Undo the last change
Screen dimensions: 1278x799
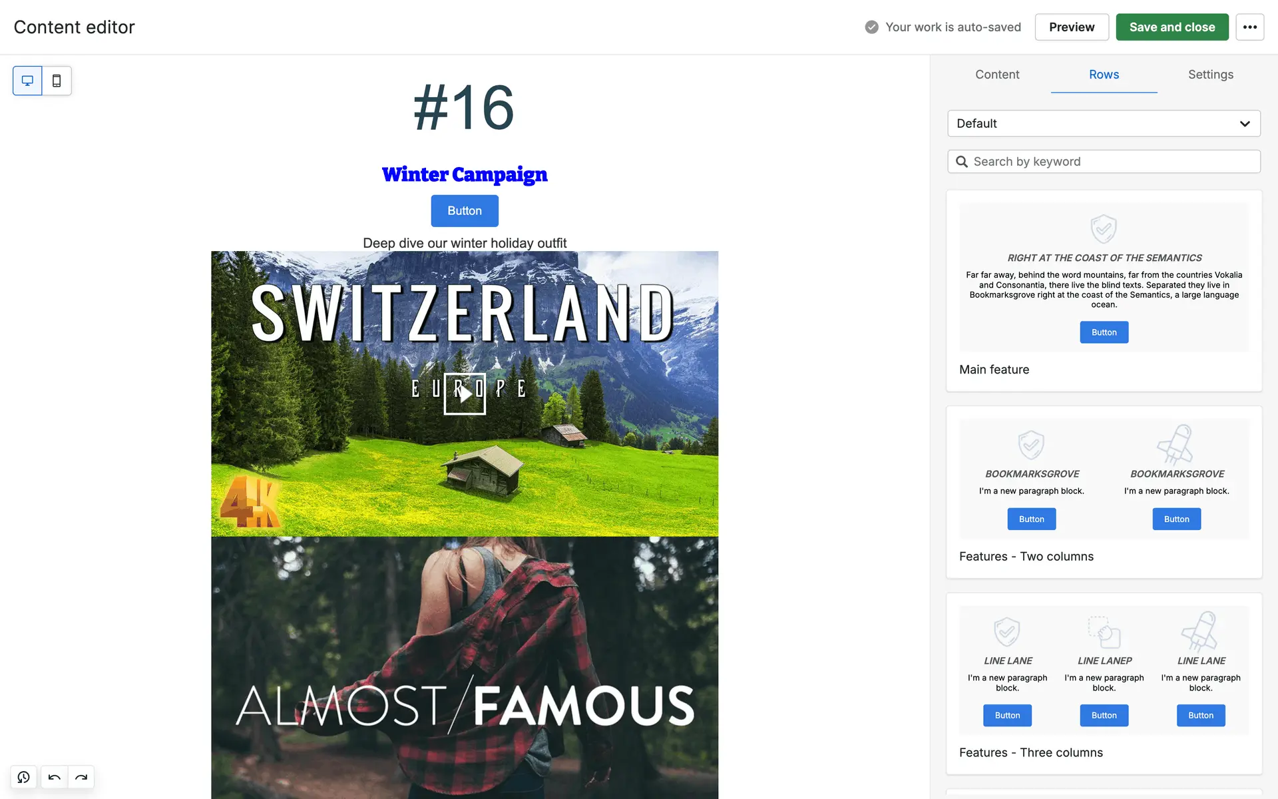[x=55, y=777]
